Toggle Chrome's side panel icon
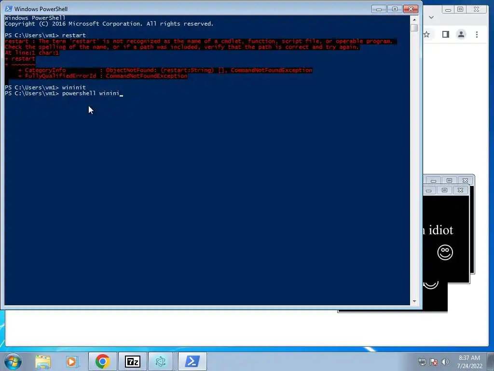494x371 pixels. pyautogui.click(x=445, y=34)
